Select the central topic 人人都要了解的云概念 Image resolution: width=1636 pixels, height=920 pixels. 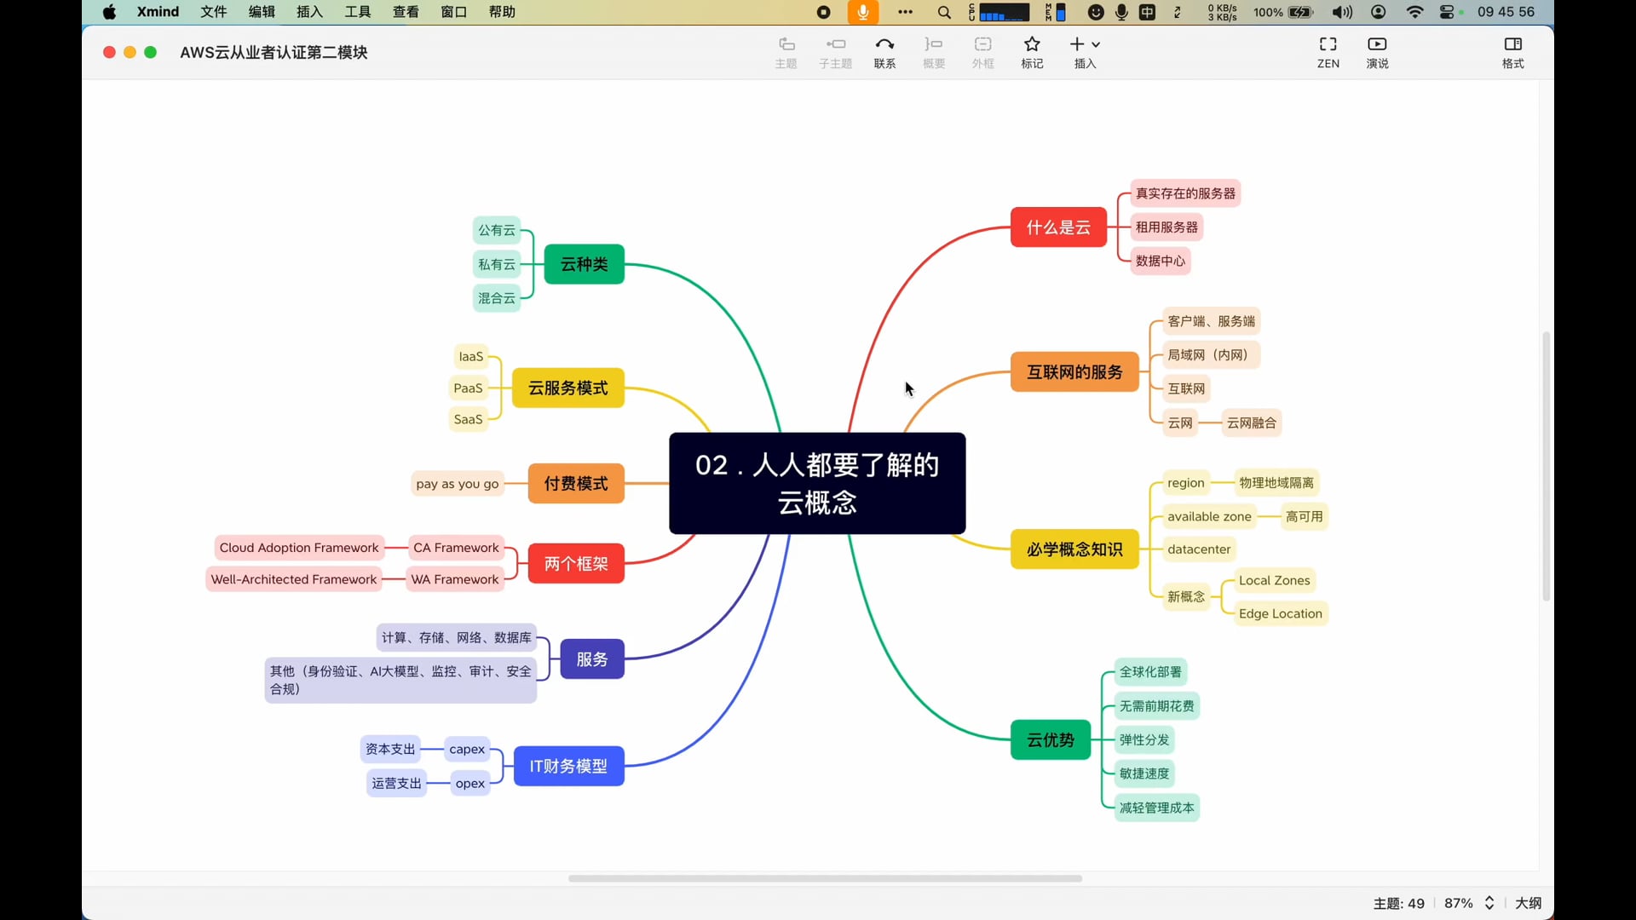[x=816, y=483]
